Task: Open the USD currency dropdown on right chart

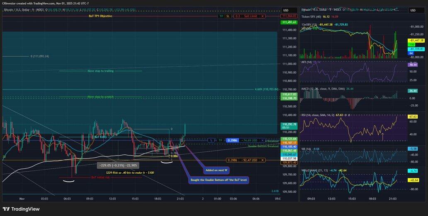Action: 413,11
